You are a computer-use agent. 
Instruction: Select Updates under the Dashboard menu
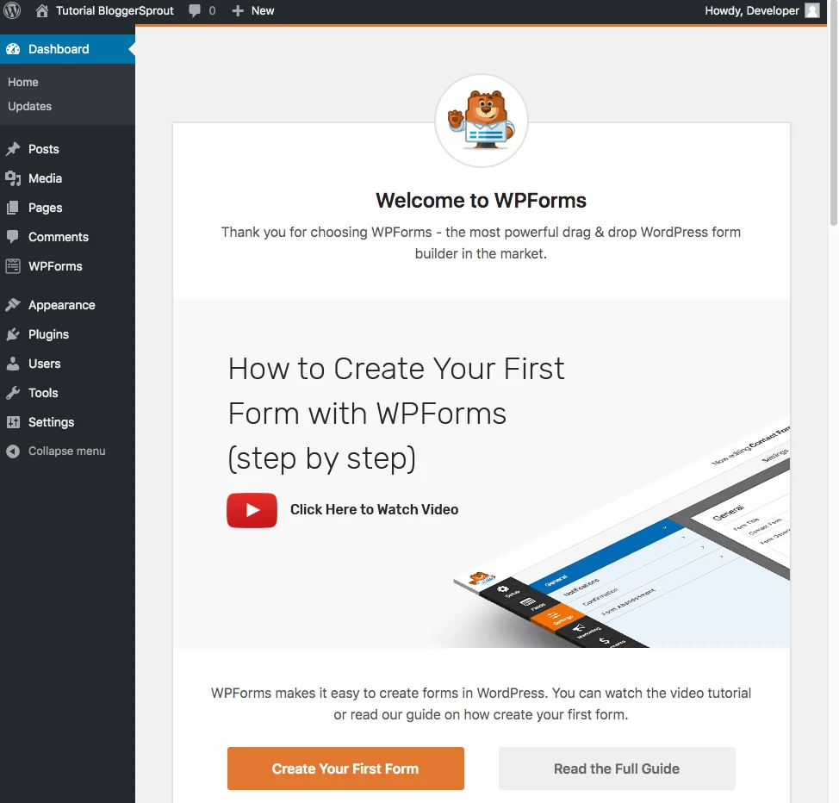[x=29, y=106]
